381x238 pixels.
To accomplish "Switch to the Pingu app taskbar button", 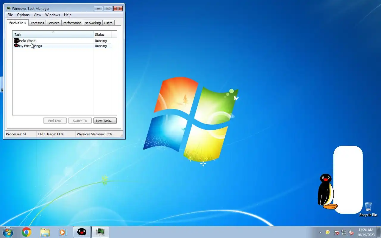I will 82,232.
